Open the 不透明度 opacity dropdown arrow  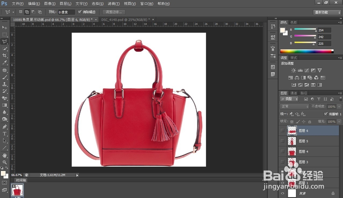pos(339,107)
